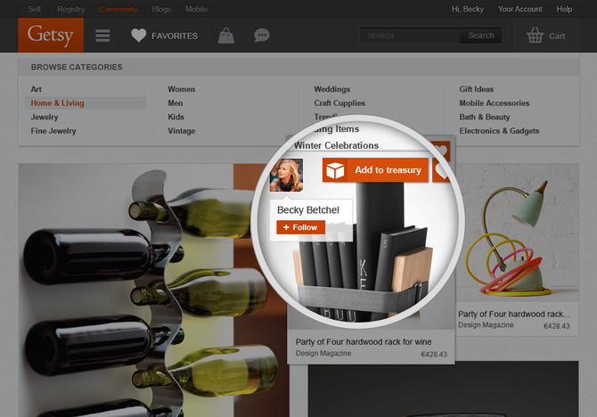Select Gift Ideas category
The height and width of the screenshot is (417, 597).
click(477, 89)
